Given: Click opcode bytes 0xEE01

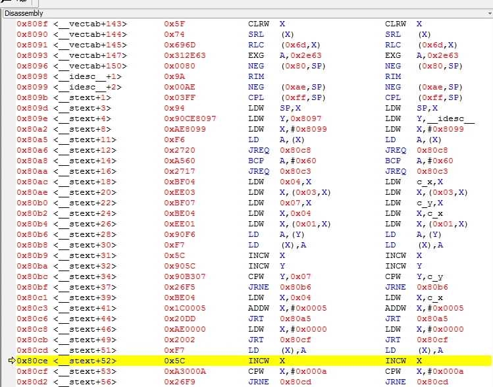Looking at the screenshot, I should (x=180, y=224).
